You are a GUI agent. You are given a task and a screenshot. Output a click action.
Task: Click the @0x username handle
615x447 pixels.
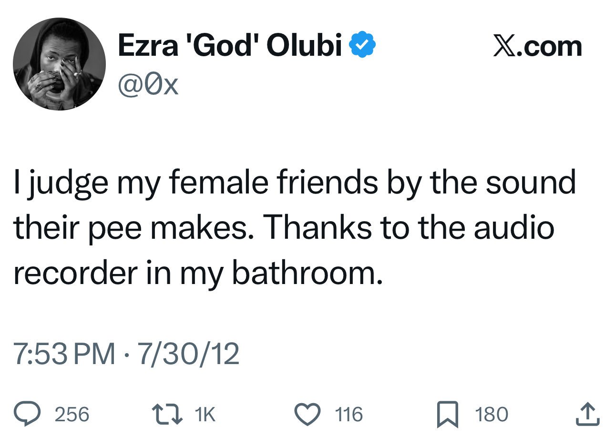(148, 85)
